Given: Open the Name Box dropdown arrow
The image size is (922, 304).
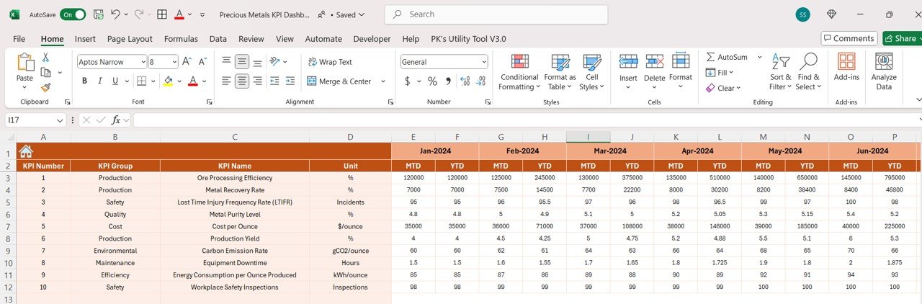Looking at the screenshot, I should click(x=61, y=120).
